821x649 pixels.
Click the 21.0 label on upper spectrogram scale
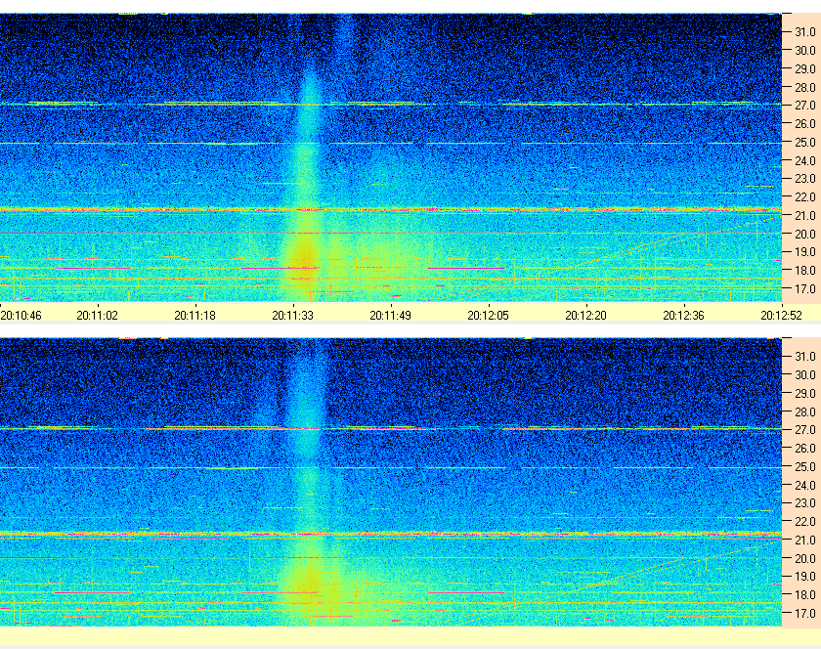point(805,216)
